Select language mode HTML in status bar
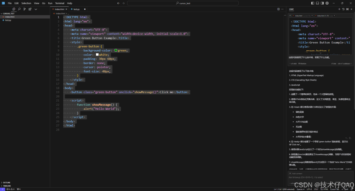 pos(325,189)
